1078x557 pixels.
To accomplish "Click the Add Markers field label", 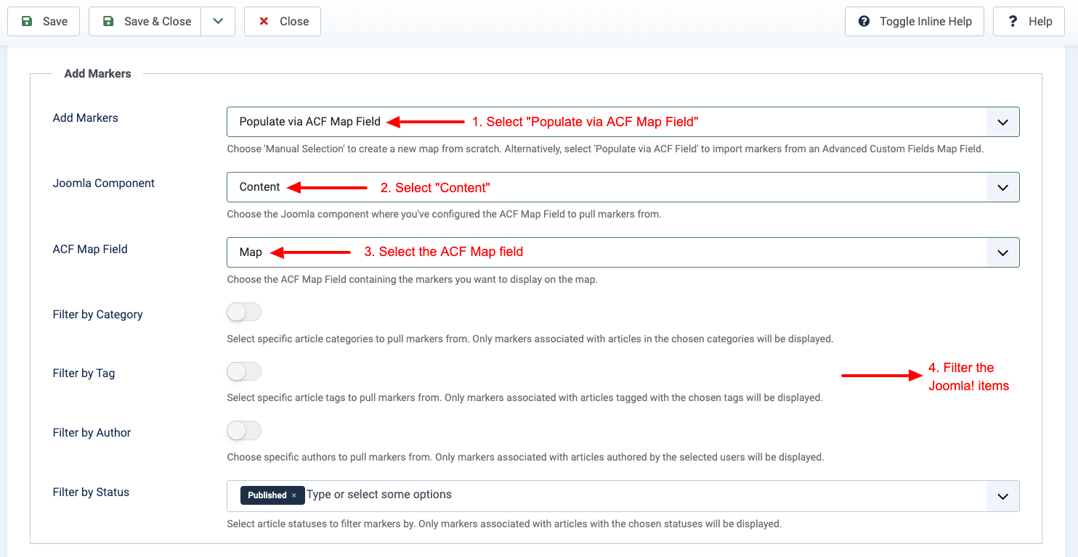I will [86, 117].
